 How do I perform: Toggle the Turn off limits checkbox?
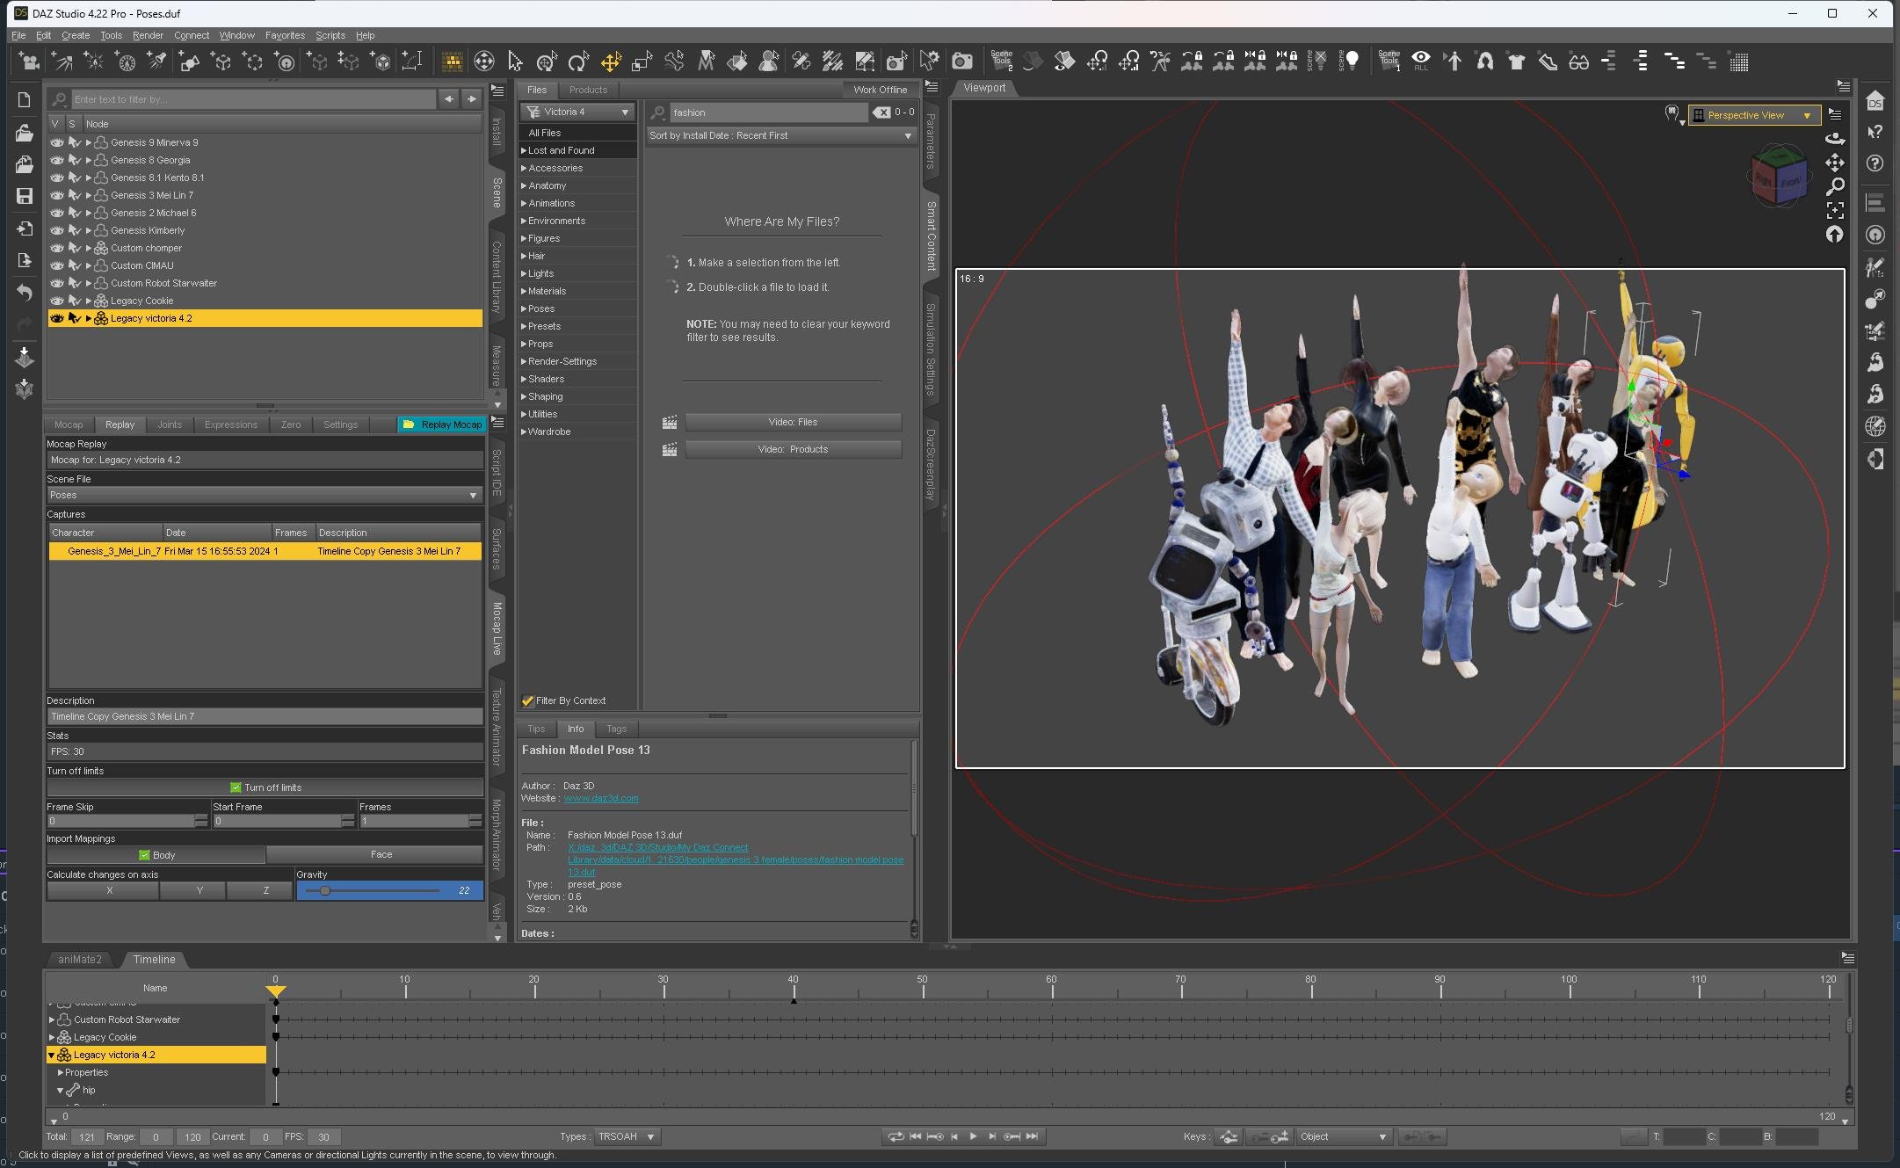click(x=235, y=787)
